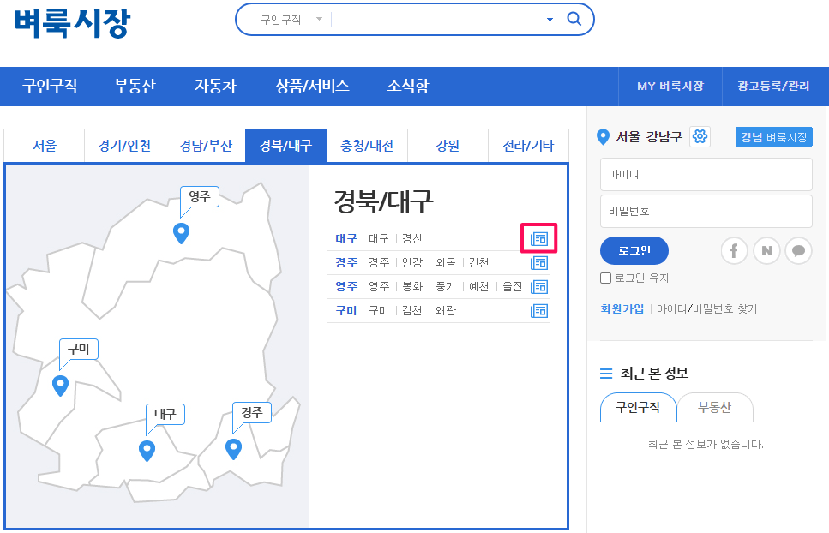Expand the dropdown arrow inside the search bar
This screenshot has height=533, width=829.
tap(549, 20)
